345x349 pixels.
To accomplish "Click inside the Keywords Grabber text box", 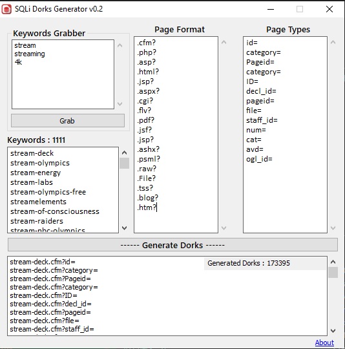I will click(63, 74).
